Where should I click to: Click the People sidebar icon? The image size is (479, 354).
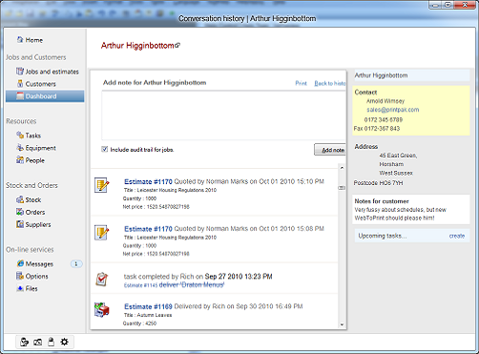[20, 160]
